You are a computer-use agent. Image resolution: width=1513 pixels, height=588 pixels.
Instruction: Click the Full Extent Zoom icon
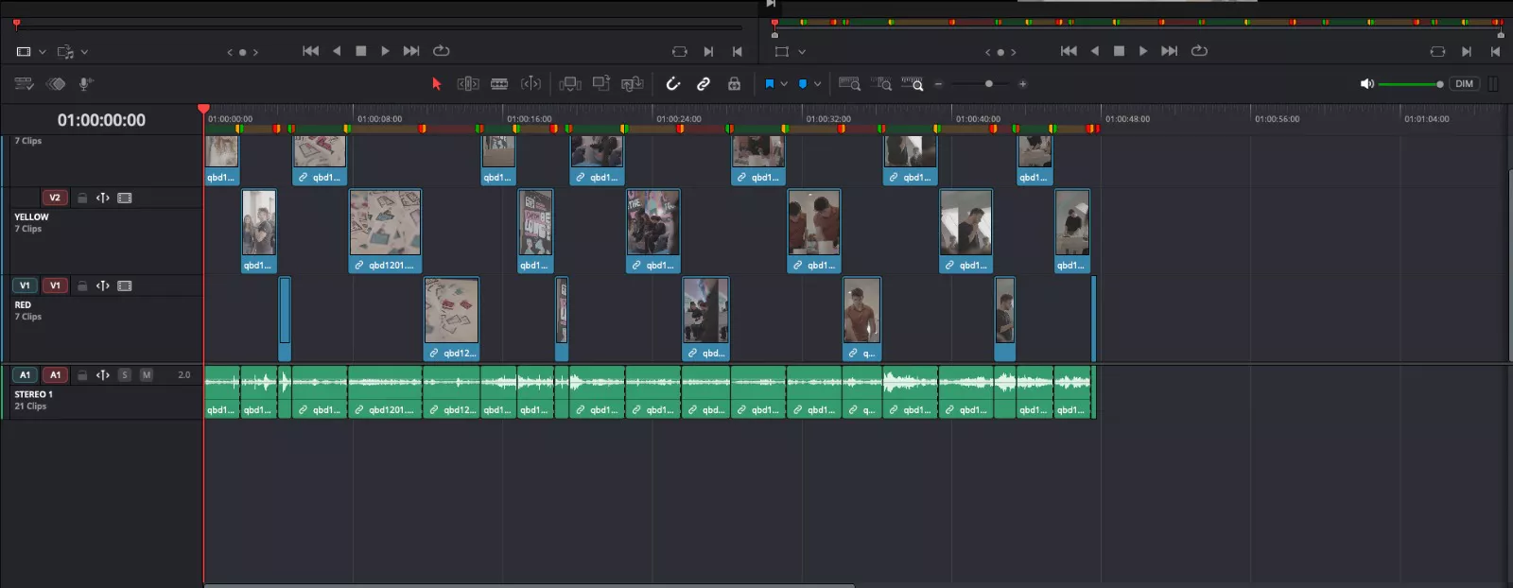click(849, 84)
